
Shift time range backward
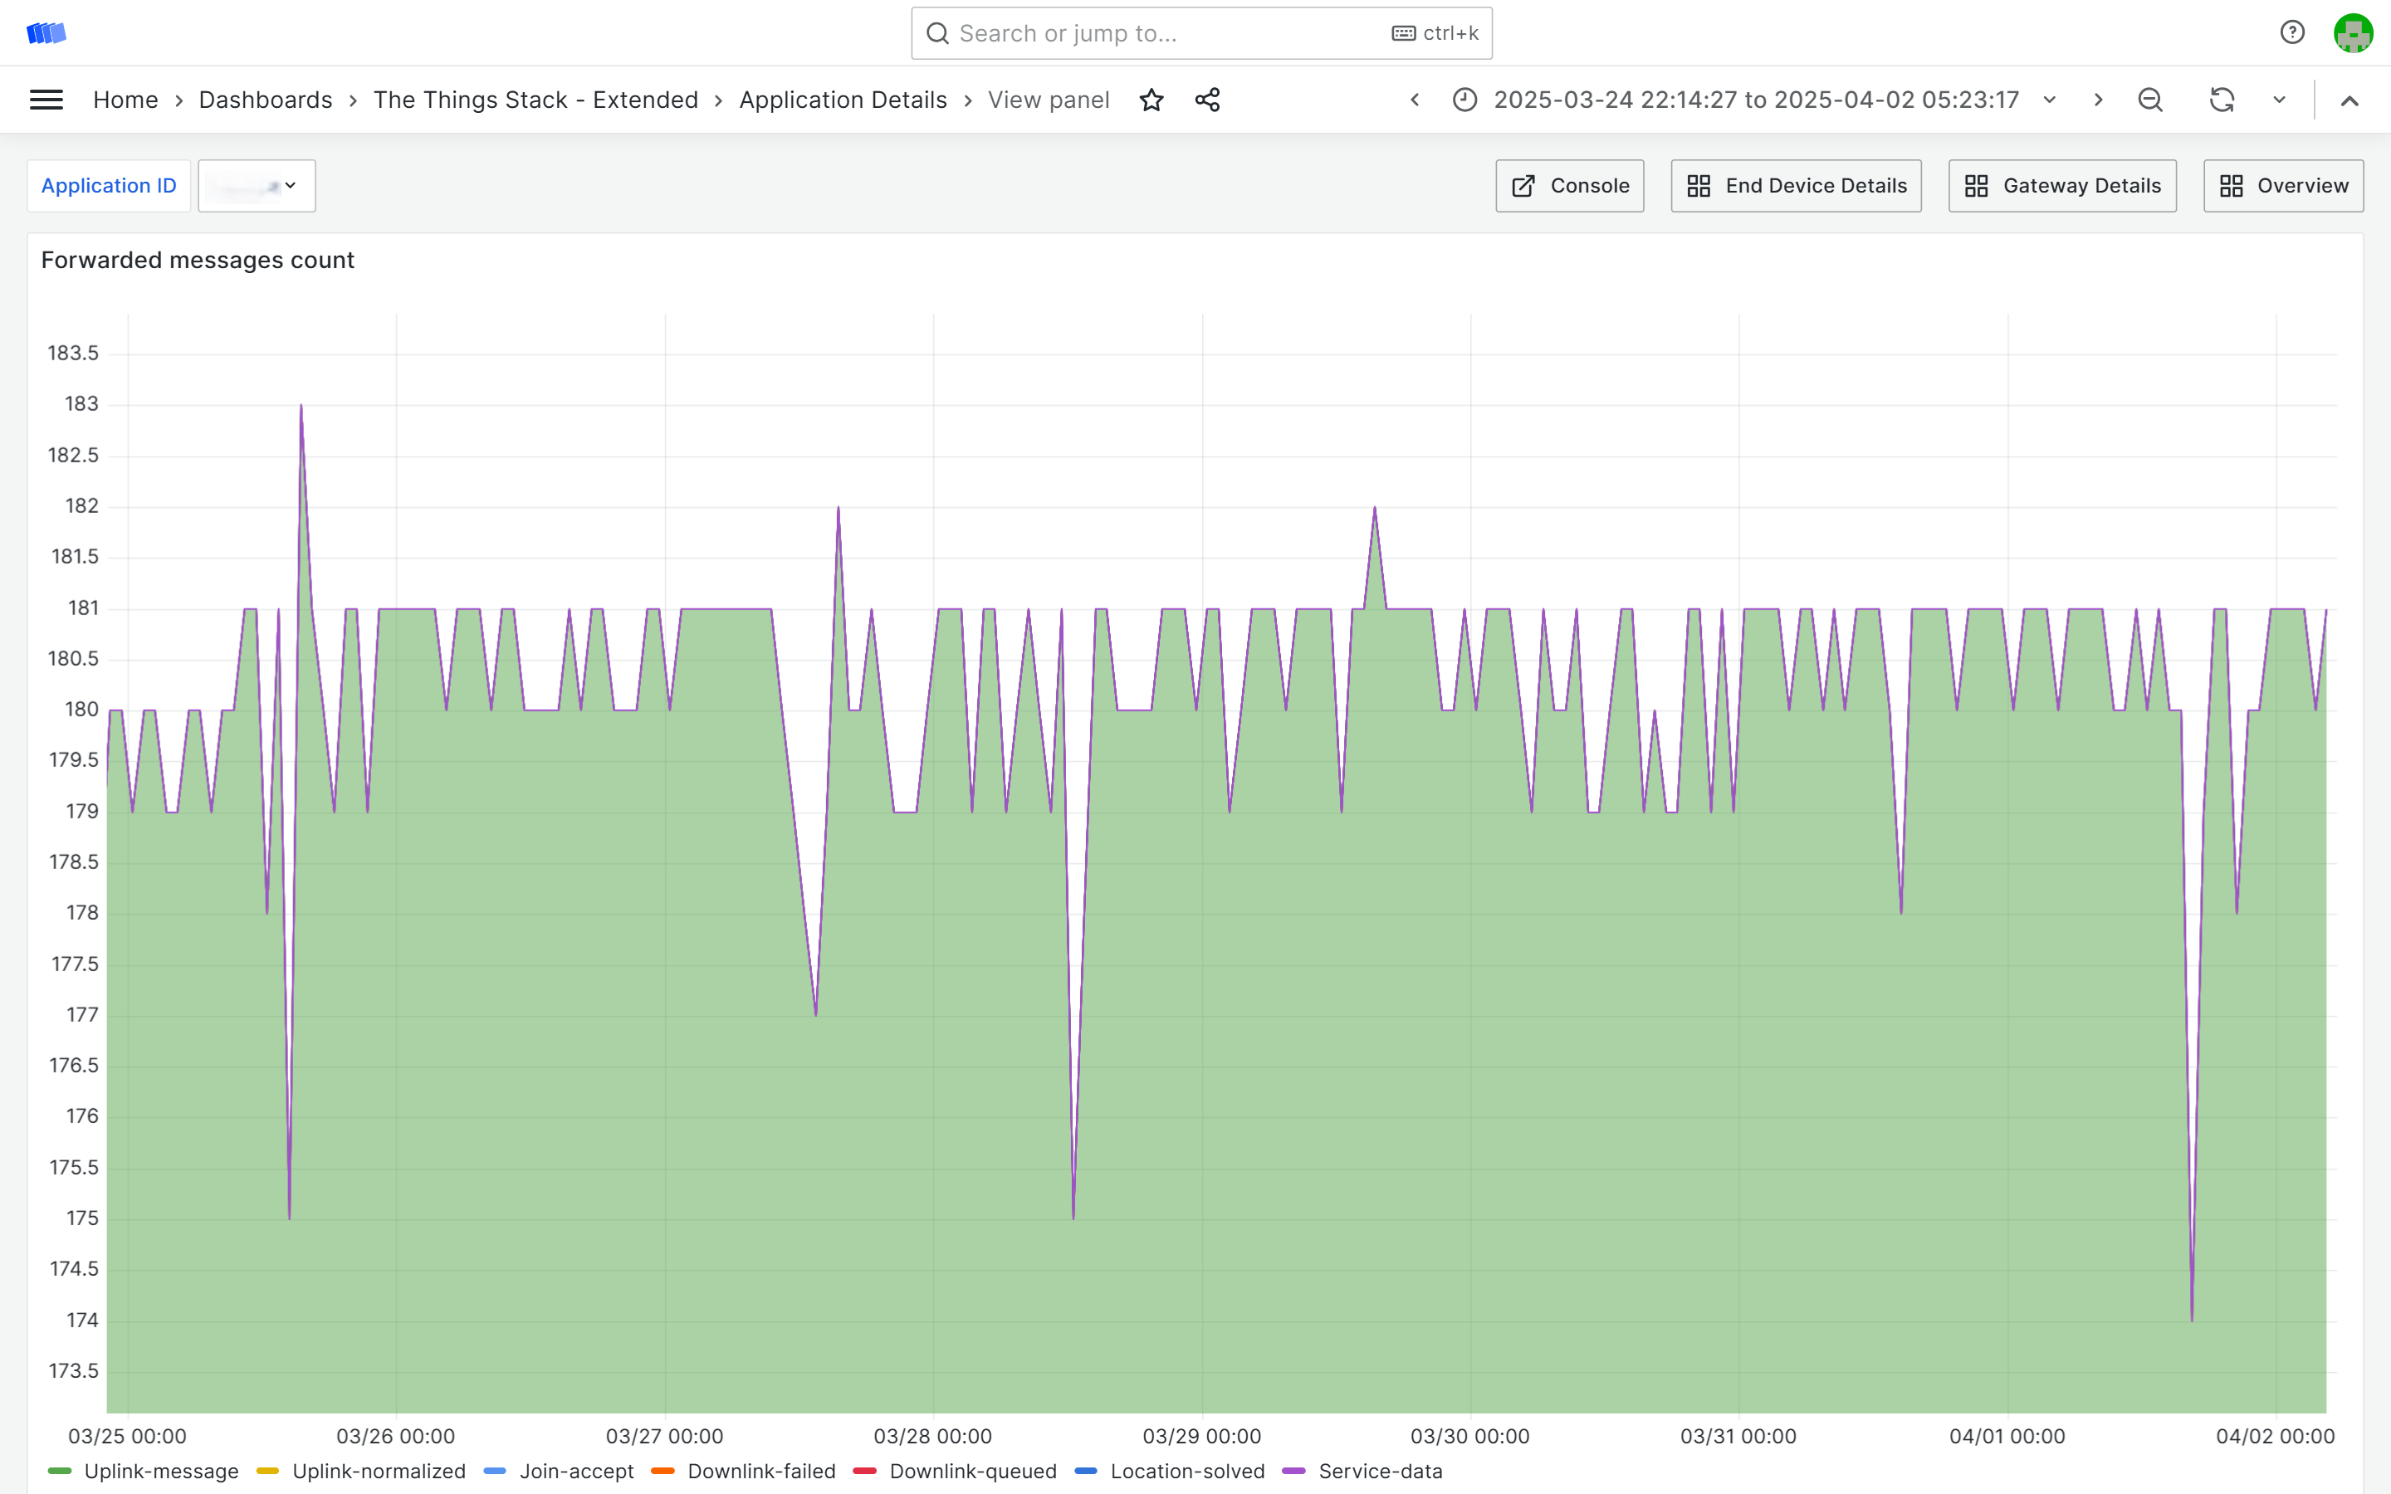click(1415, 100)
